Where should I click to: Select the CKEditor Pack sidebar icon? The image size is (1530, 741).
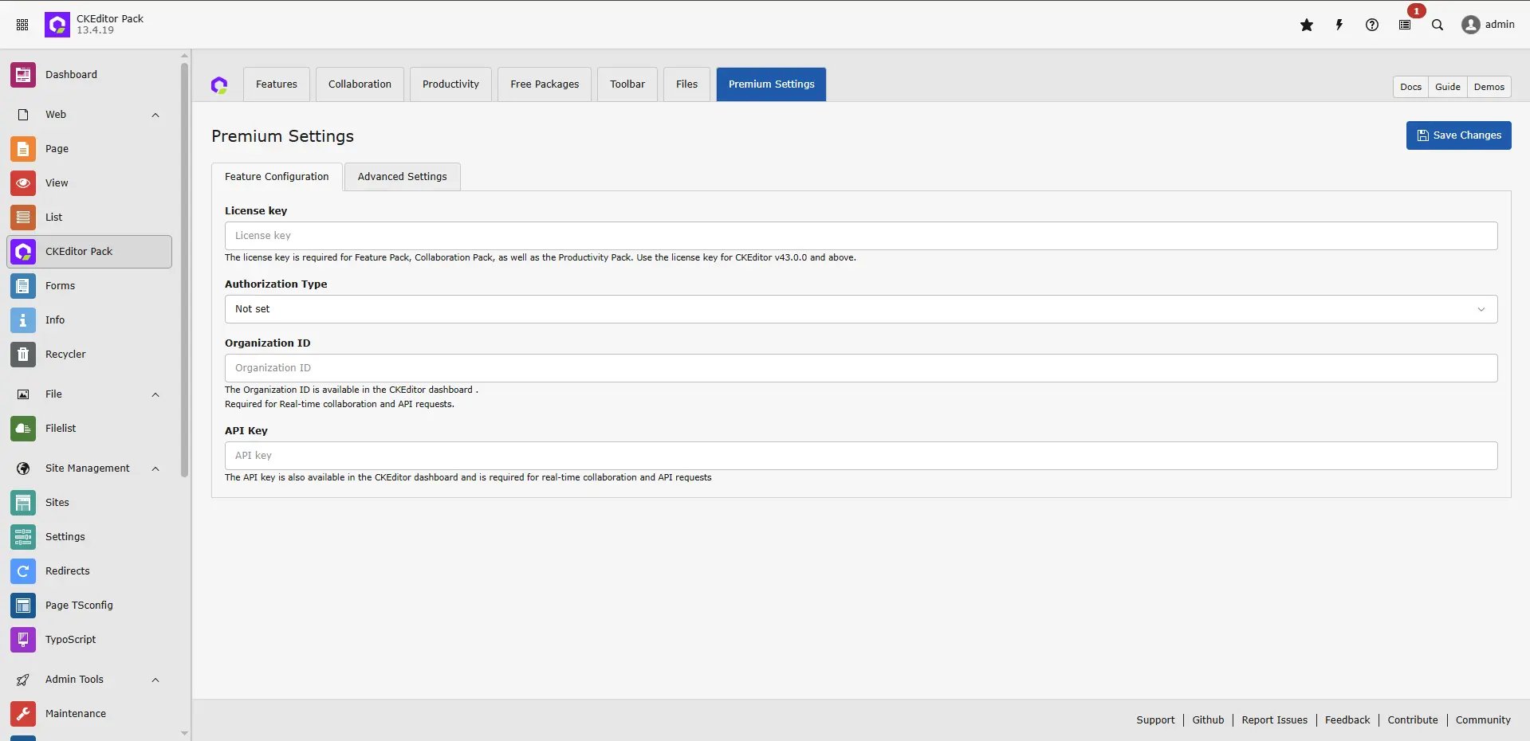pos(23,252)
